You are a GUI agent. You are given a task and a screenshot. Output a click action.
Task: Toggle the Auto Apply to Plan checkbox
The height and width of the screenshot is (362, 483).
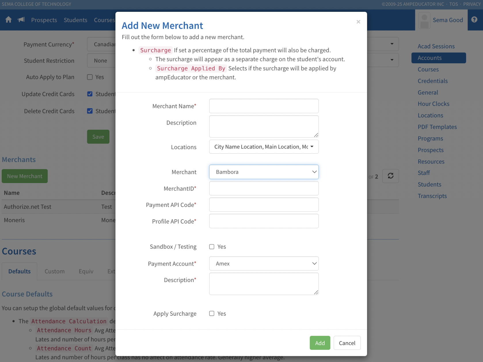[90, 77]
